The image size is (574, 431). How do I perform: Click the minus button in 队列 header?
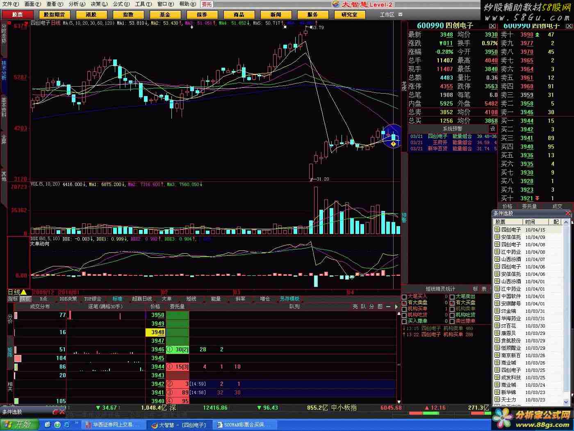pyautogui.click(x=388, y=307)
